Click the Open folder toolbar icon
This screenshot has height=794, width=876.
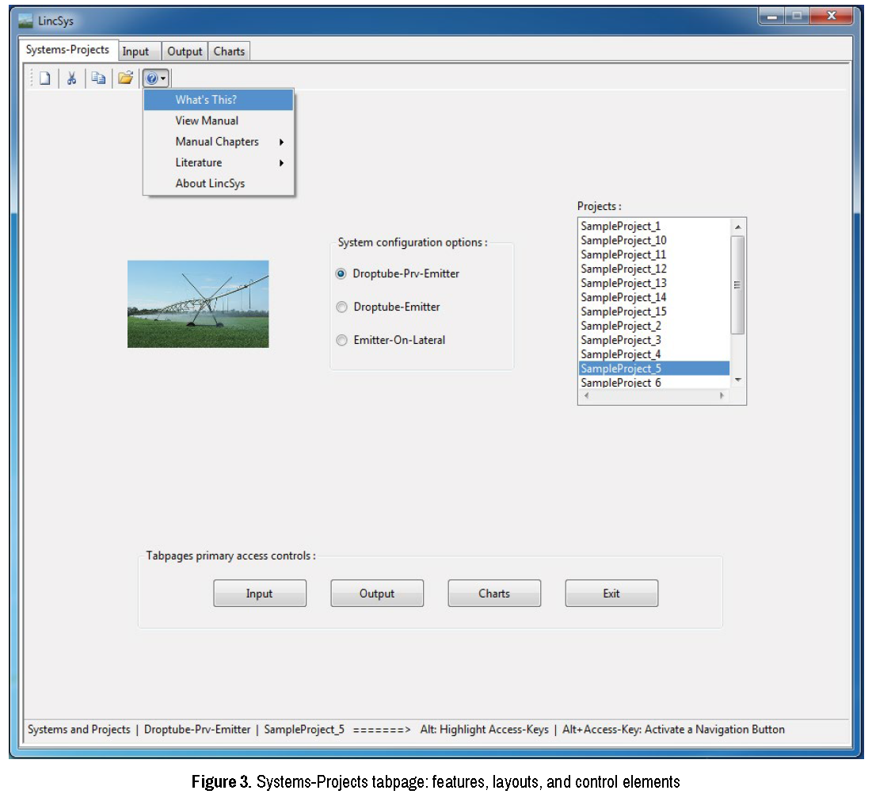pyautogui.click(x=125, y=78)
